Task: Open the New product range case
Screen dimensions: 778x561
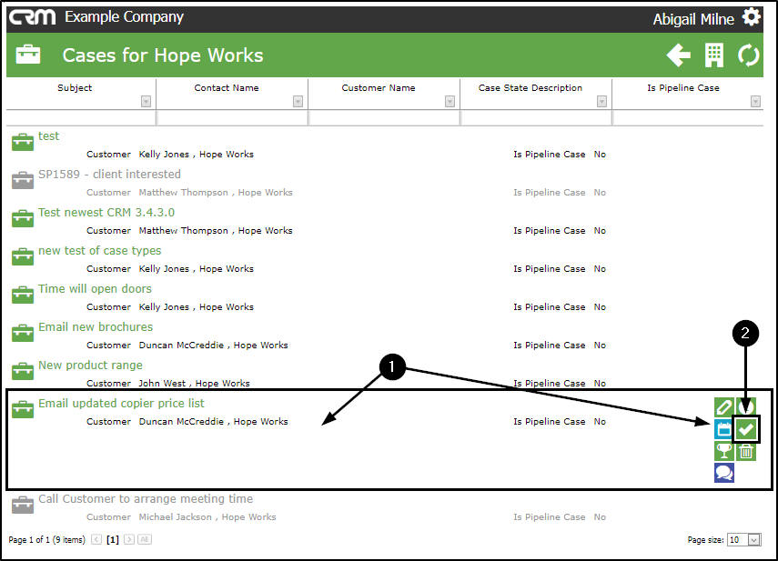Action: (90, 366)
